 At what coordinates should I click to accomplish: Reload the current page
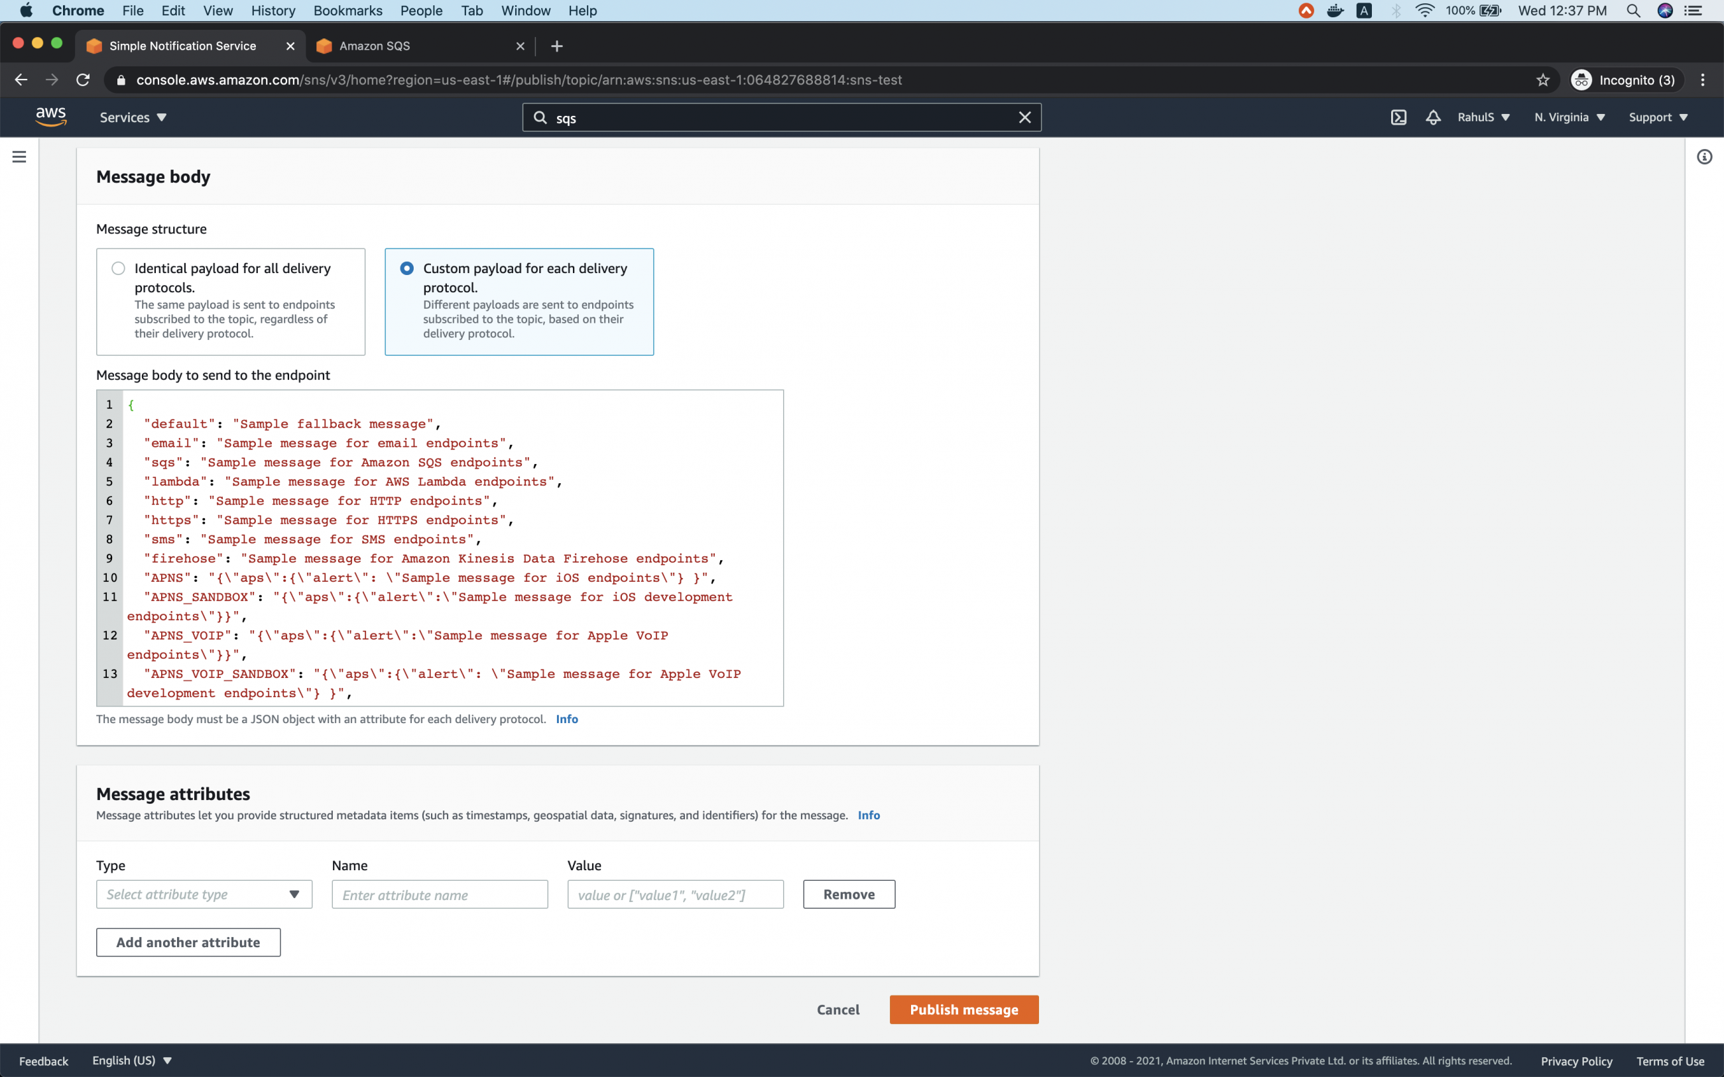coord(83,80)
